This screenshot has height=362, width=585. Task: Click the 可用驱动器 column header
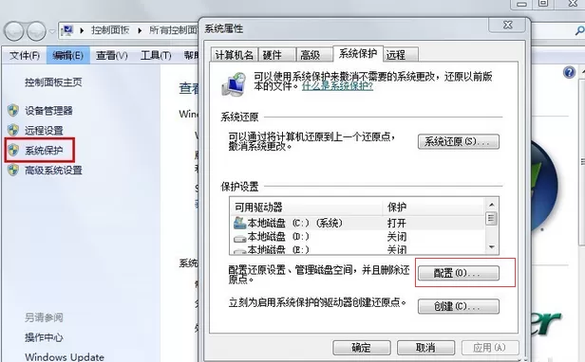click(307, 208)
